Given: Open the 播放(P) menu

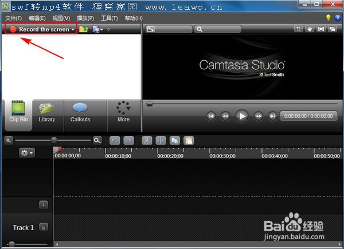Looking at the screenshot, I should click(85, 18).
